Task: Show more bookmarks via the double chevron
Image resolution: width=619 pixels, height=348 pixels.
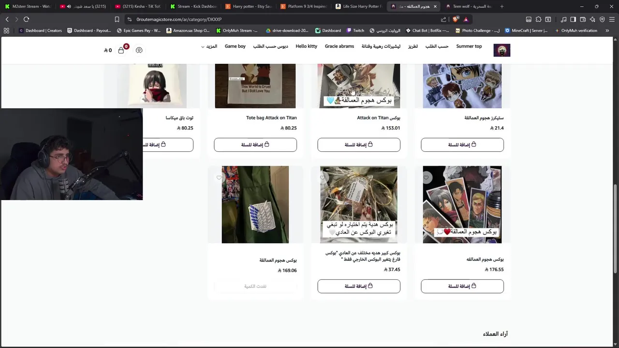Action: tap(607, 30)
